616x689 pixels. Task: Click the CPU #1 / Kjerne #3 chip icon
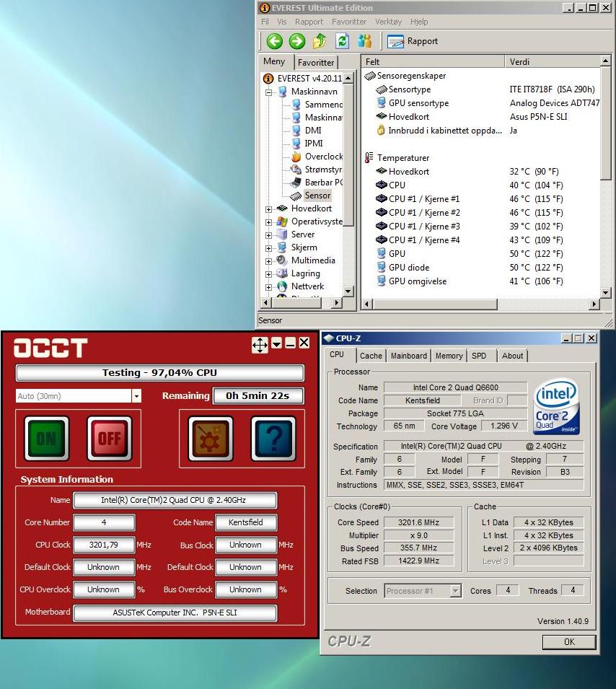point(382,227)
